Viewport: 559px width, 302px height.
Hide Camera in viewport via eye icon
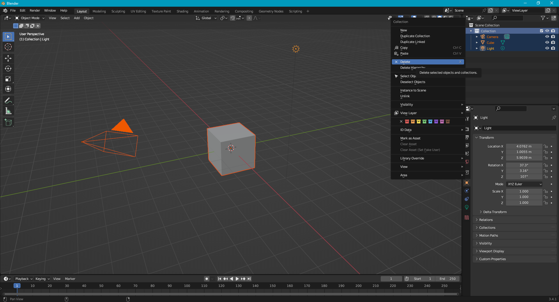pyautogui.click(x=547, y=37)
